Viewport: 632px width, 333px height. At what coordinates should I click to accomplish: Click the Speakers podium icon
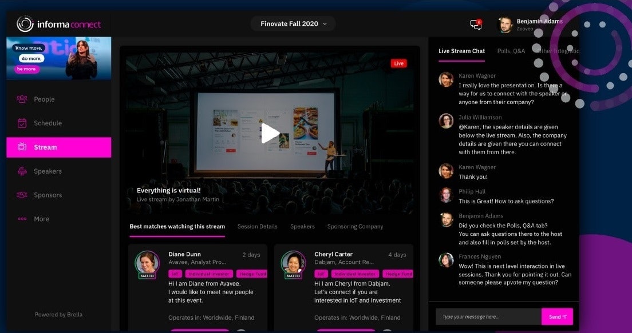(x=22, y=171)
